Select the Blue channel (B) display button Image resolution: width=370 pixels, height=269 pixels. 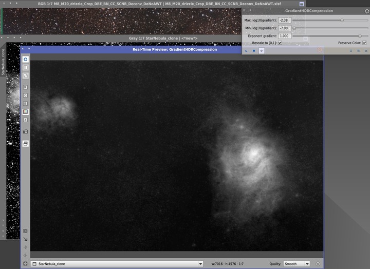25,104
